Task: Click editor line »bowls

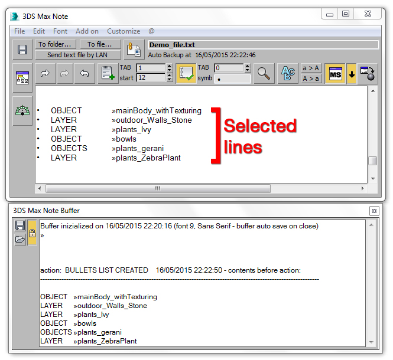Action: tap(124, 139)
